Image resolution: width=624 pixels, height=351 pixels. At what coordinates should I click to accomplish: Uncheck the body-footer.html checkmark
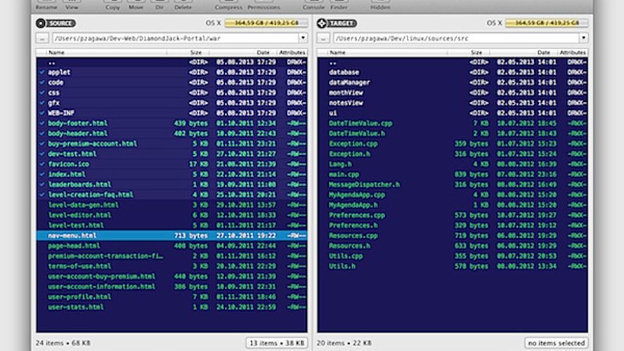coord(41,124)
